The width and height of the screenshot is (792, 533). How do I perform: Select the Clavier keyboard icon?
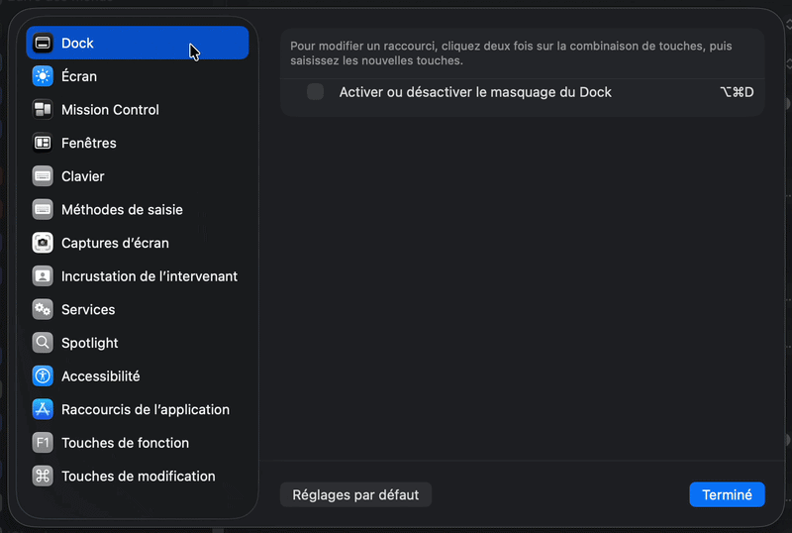[43, 176]
